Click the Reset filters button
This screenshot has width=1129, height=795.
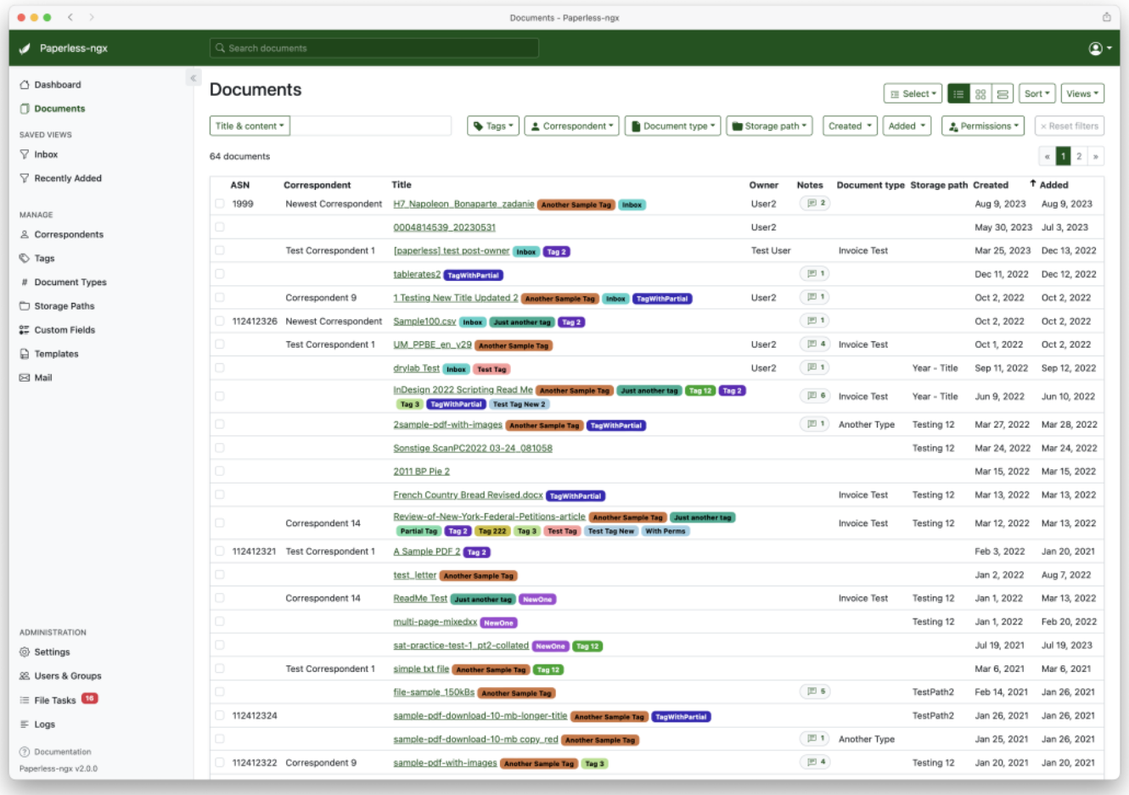(1070, 126)
